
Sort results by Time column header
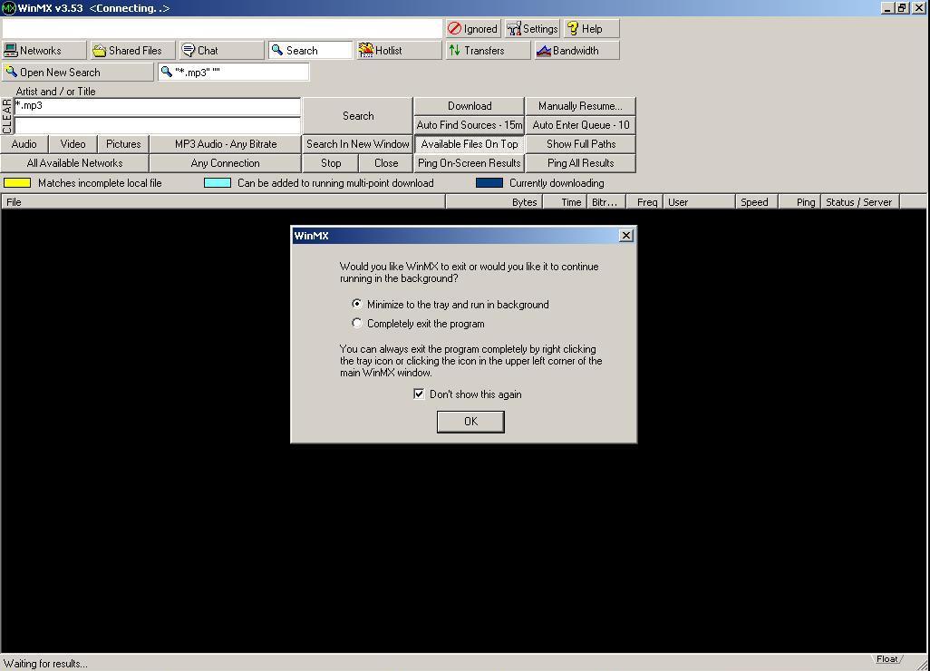(564, 202)
